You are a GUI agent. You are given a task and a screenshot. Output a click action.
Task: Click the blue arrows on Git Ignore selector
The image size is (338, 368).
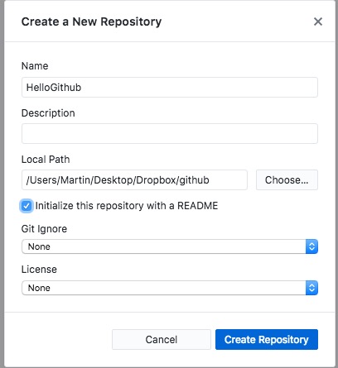(311, 246)
